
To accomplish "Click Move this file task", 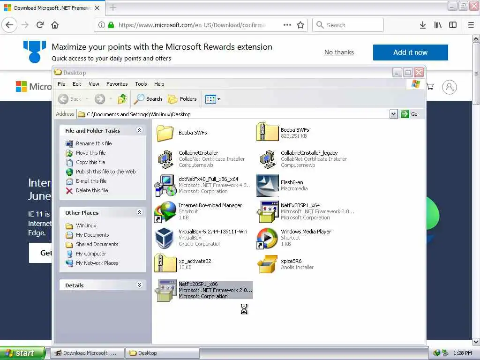I will click(90, 153).
